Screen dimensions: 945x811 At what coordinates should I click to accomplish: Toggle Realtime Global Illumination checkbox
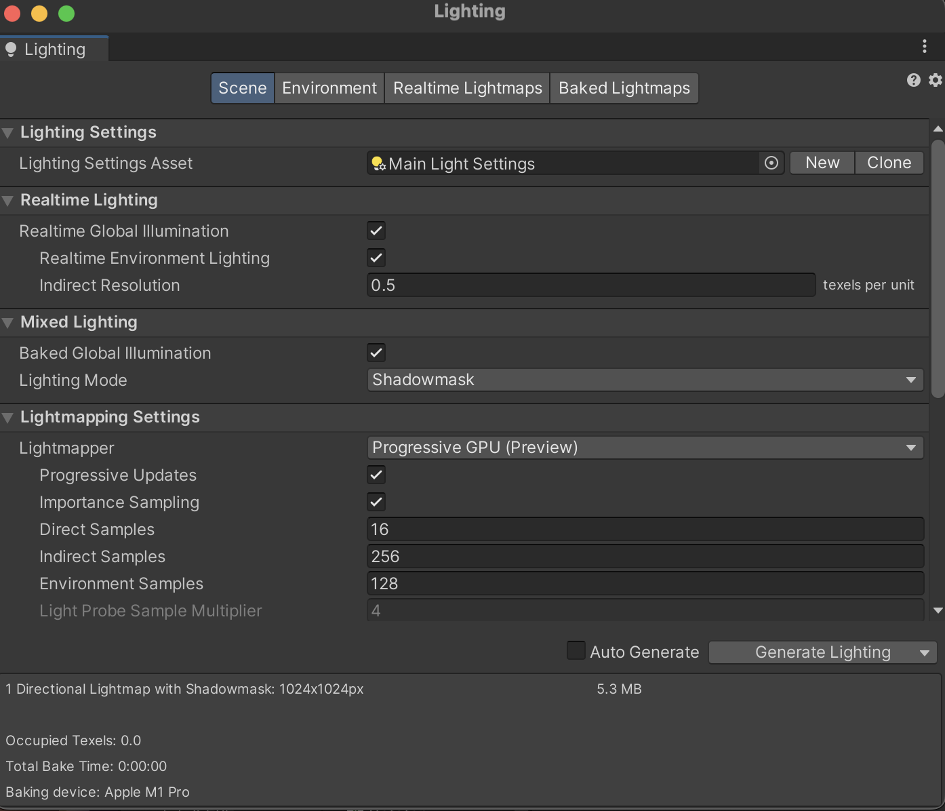pyautogui.click(x=376, y=231)
